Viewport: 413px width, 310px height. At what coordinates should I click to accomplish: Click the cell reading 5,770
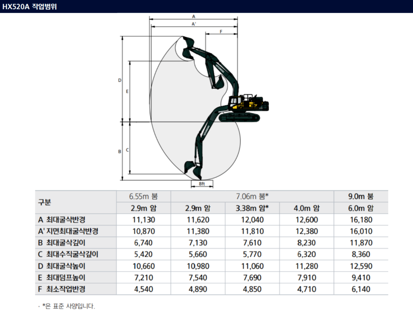point(252,255)
